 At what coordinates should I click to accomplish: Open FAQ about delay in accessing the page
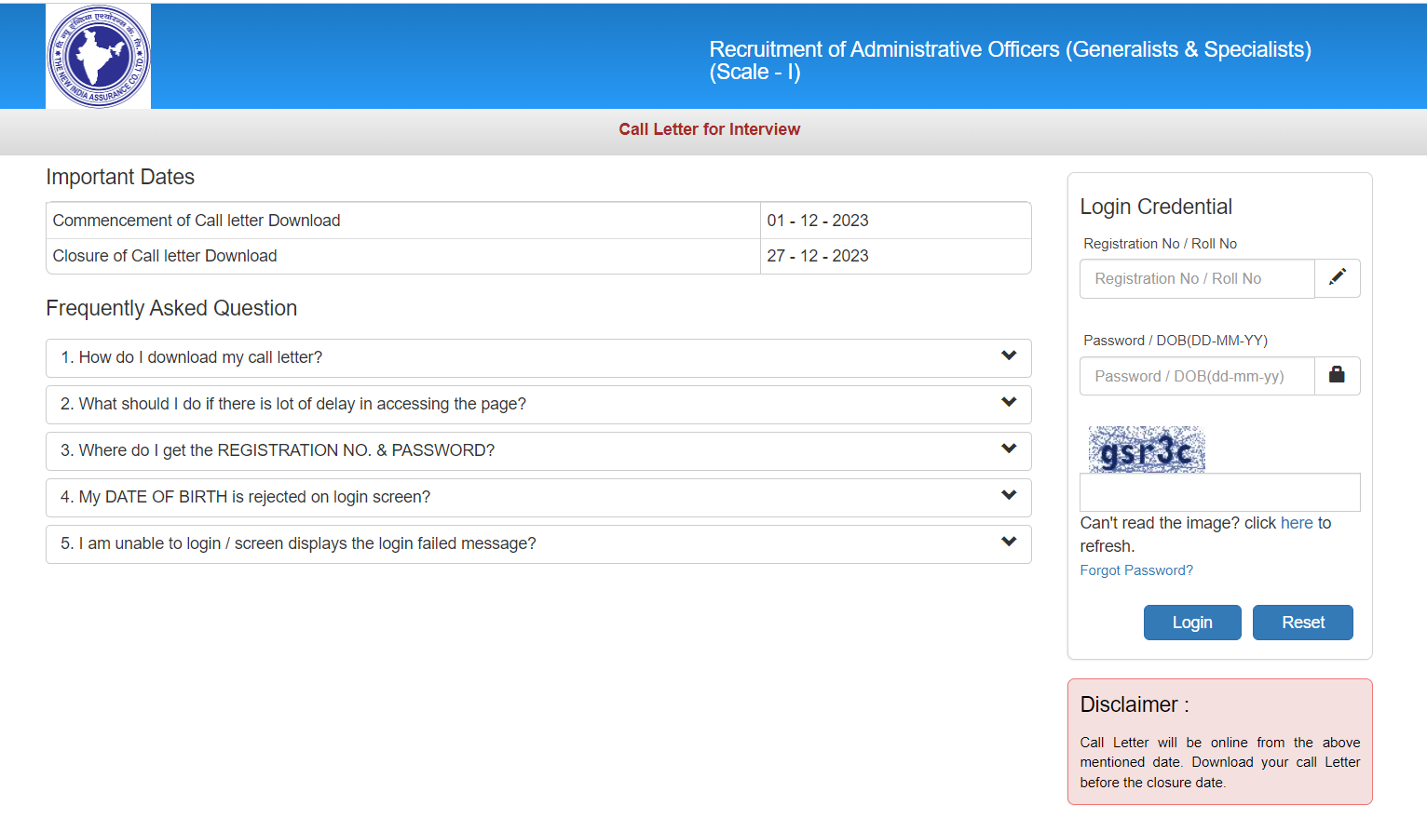pyautogui.click(x=293, y=405)
